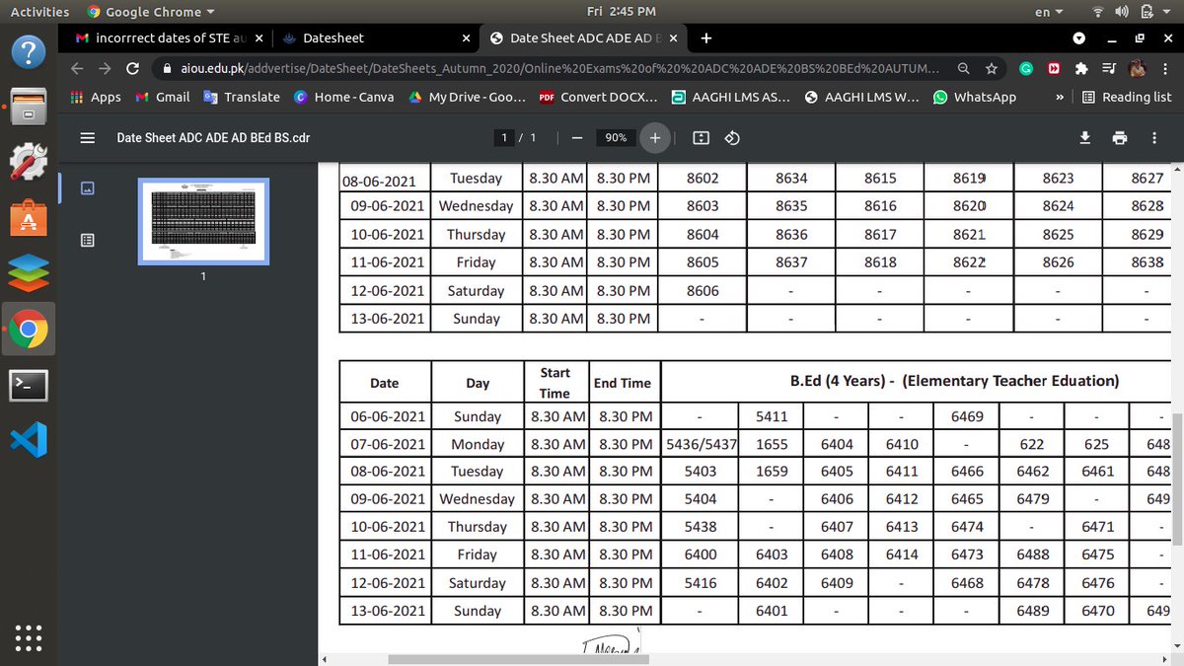1184x666 pixels.
Task: Click the B.Ed (4 Years) table heading
Action: [954, 381]
